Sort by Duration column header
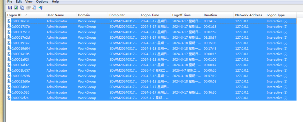 click(210, 15)
